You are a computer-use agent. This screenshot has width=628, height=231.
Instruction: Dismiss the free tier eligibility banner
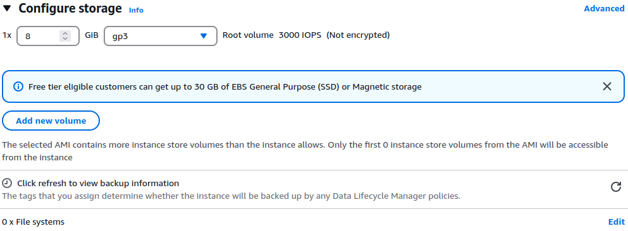pos(607,86)
